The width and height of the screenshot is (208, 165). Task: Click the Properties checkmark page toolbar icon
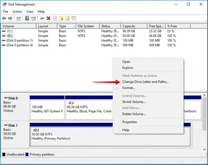pos(55,18)
